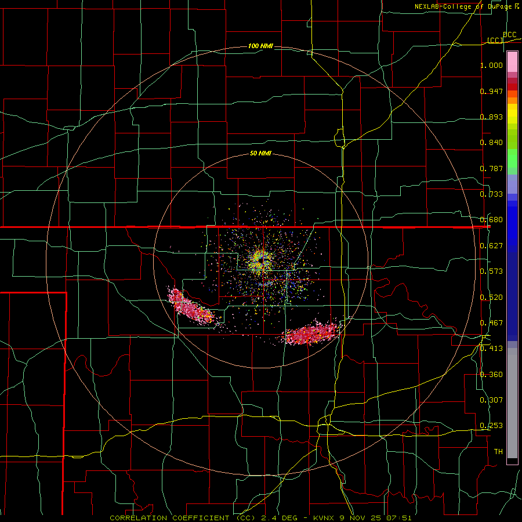
Task: Click the pink radar echo southeast of center
Action: click(x=311, y=333)
